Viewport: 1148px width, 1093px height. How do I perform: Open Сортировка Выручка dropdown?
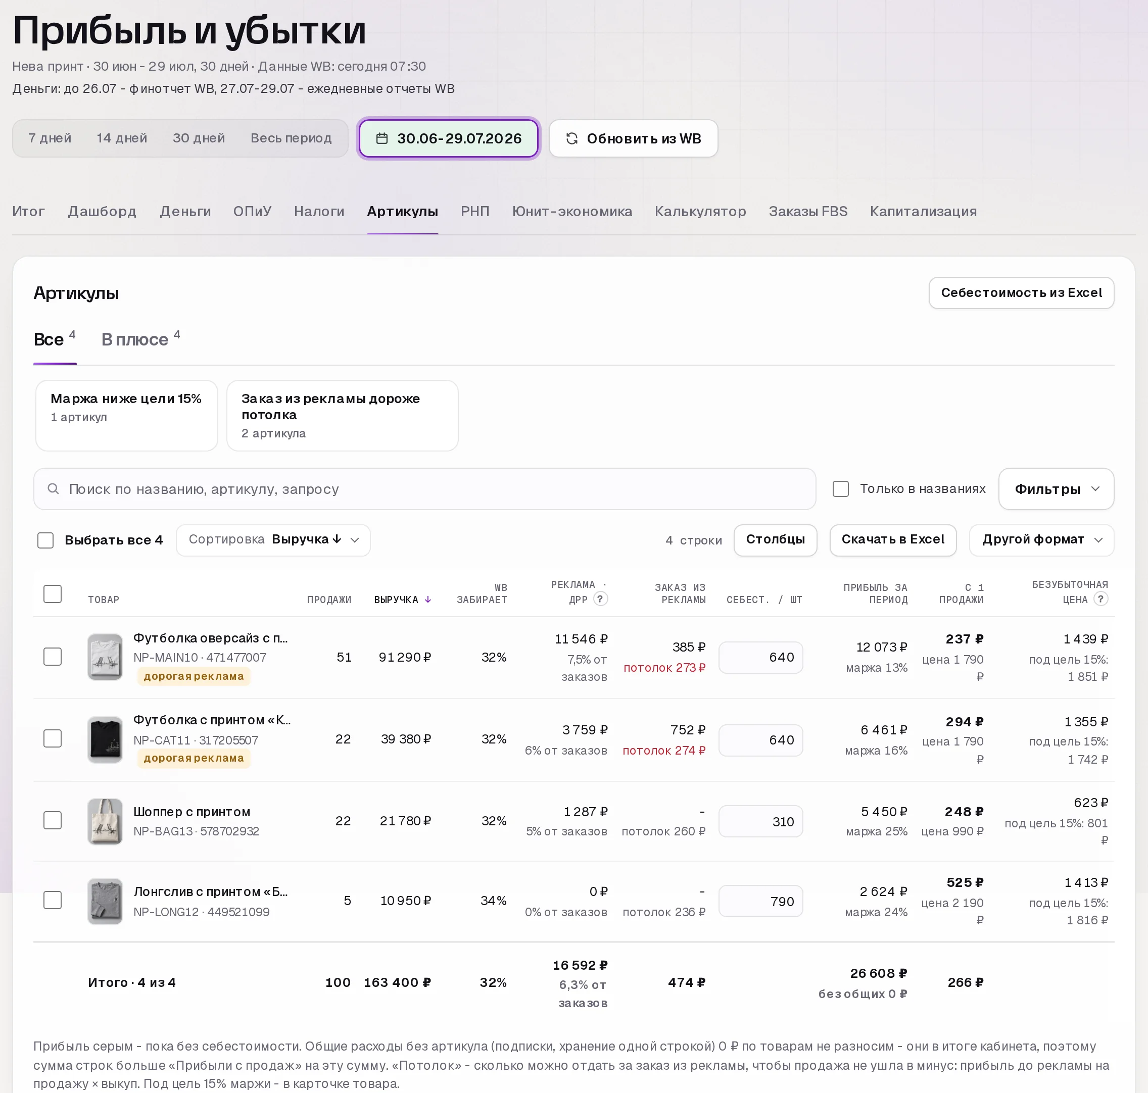coord(273,540)
